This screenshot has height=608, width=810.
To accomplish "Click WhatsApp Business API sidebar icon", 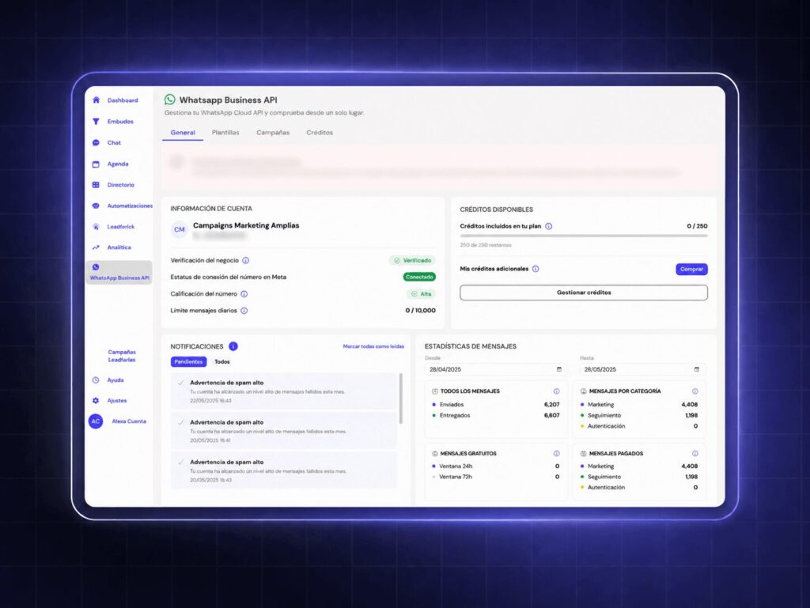I will click(x=96, y=266).
